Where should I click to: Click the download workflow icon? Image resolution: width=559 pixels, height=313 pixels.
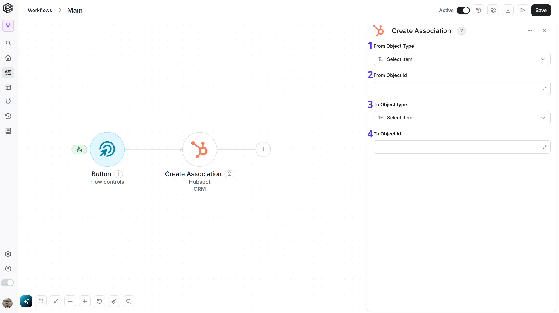508,10
